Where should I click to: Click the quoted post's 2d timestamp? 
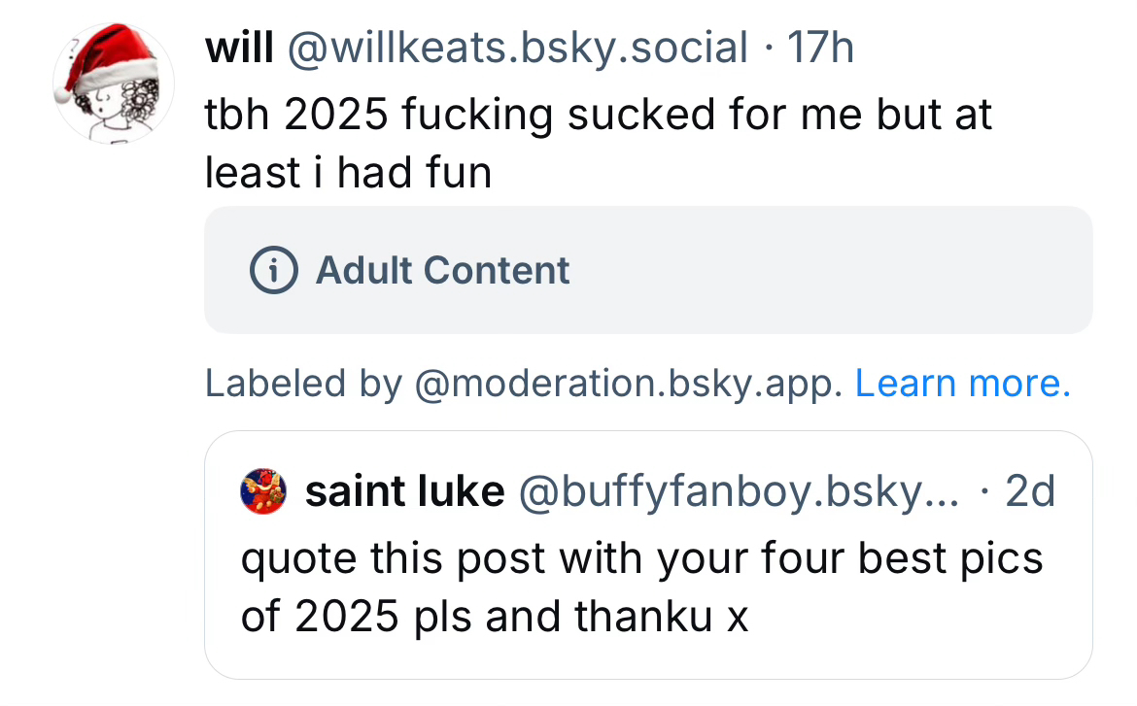click(1029, 492)
